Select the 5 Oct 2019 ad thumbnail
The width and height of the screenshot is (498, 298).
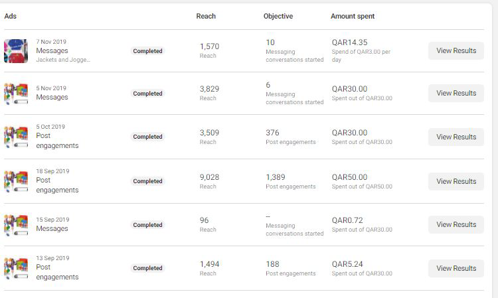(16, 137)
